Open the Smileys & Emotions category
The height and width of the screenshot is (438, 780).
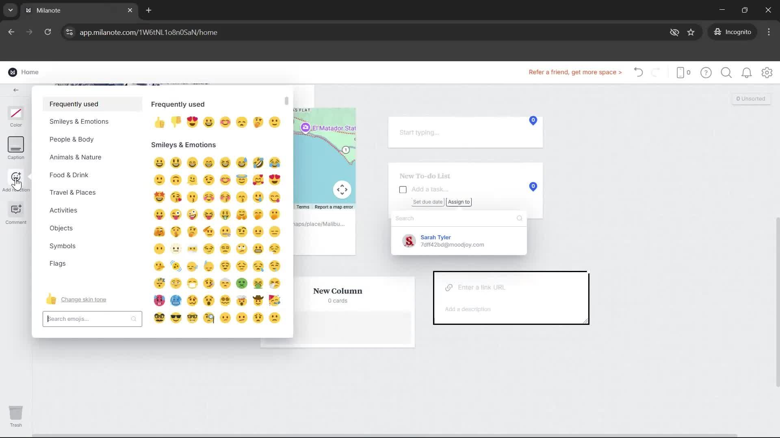click(x=79, y=121)
